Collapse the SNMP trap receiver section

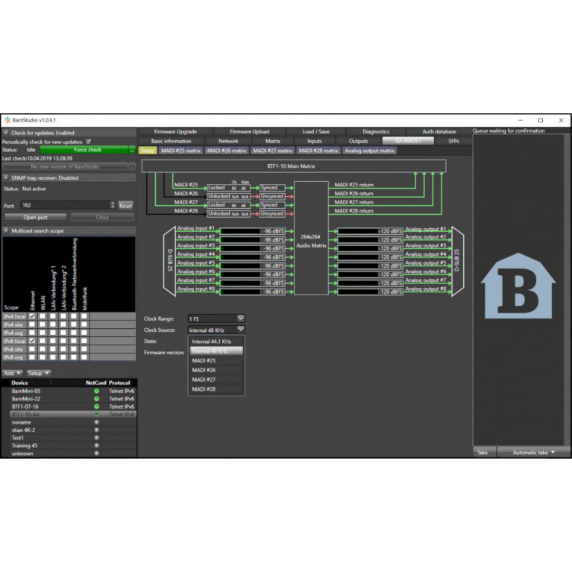[6, 177]
